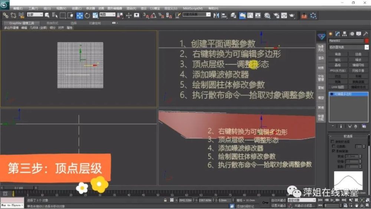Click the Mirror tool icon
Screen dimensions: 371x209
[216, 16]
